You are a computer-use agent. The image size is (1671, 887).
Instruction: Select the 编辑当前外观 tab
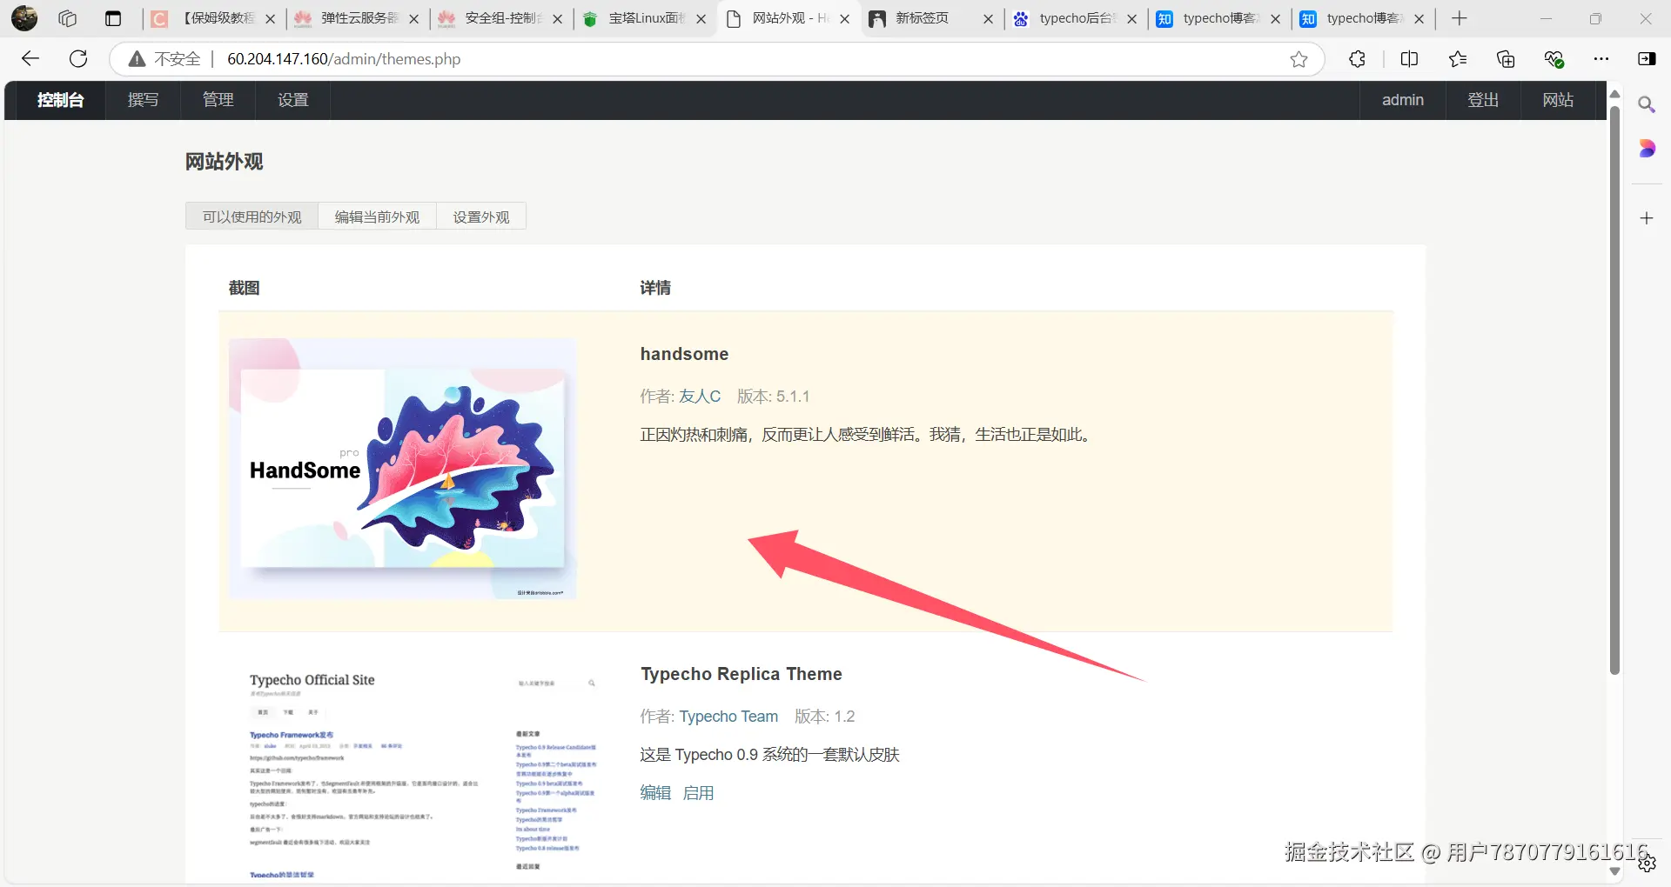click(377, 217)
